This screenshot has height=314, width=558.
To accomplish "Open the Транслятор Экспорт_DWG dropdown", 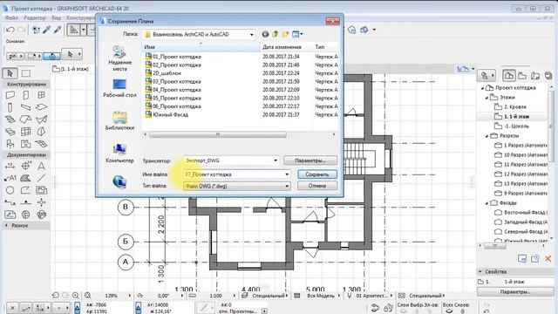I will [276, 160].
